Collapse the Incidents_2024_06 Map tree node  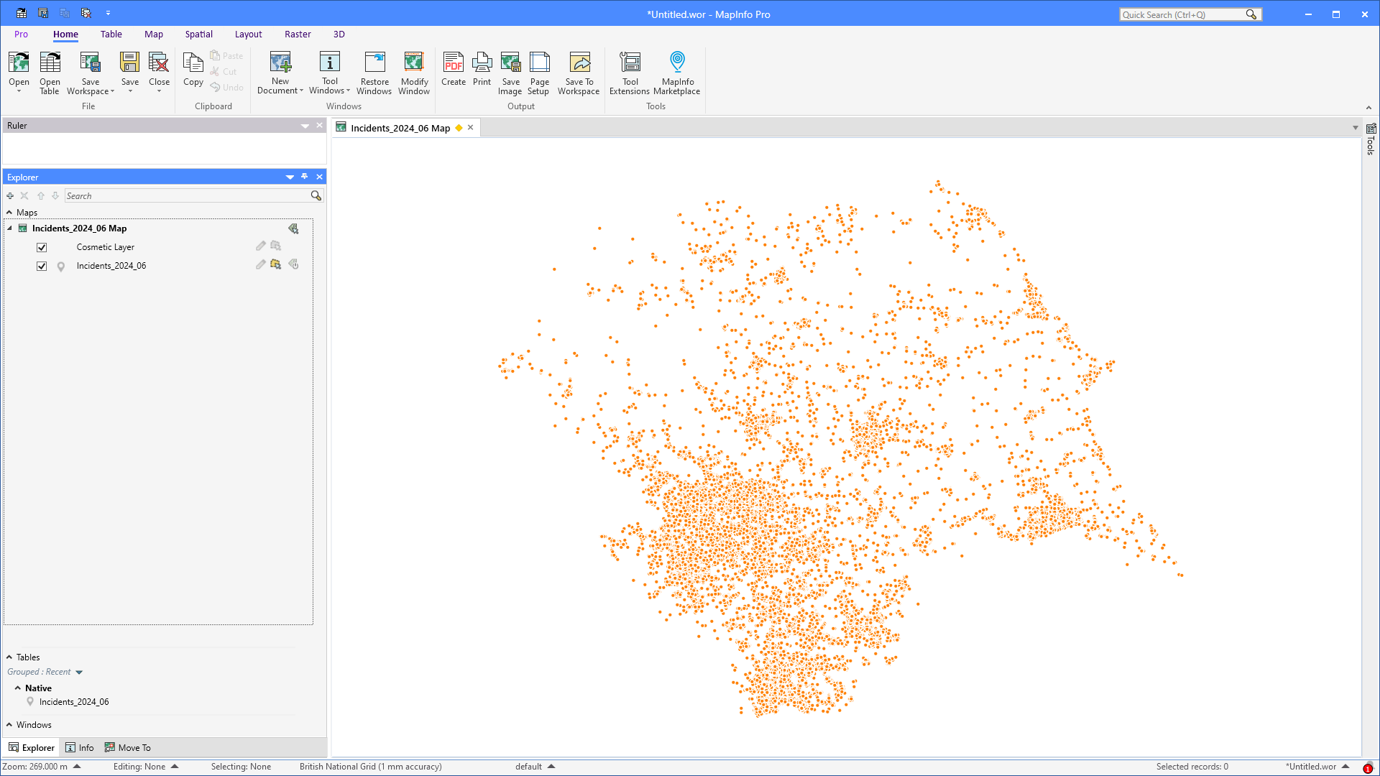point(10,228)
